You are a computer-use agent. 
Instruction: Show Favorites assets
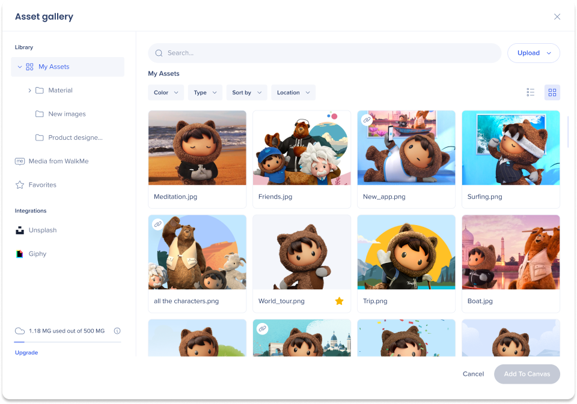click(42, 185)
